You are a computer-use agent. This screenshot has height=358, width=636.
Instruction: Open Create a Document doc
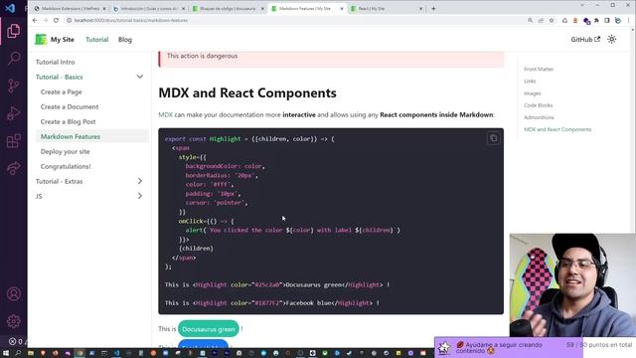(70, 106)
